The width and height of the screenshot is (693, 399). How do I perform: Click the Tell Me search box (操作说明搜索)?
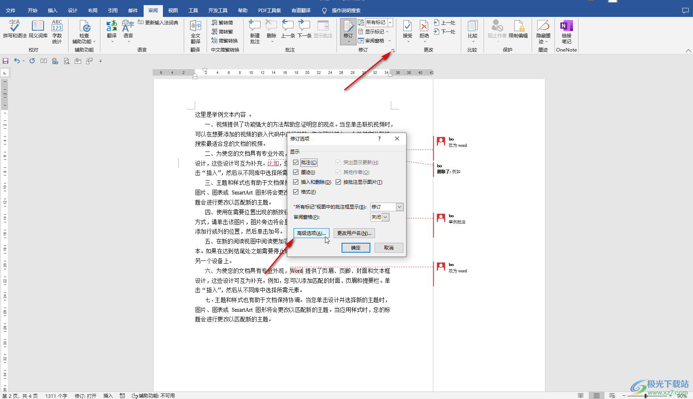pyautogui.click(x=346, y=11)
